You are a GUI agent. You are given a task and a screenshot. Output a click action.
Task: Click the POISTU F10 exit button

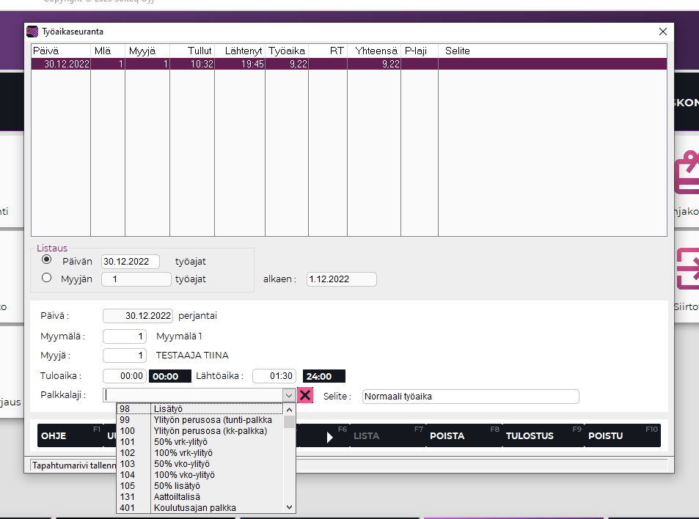point(619,435)
